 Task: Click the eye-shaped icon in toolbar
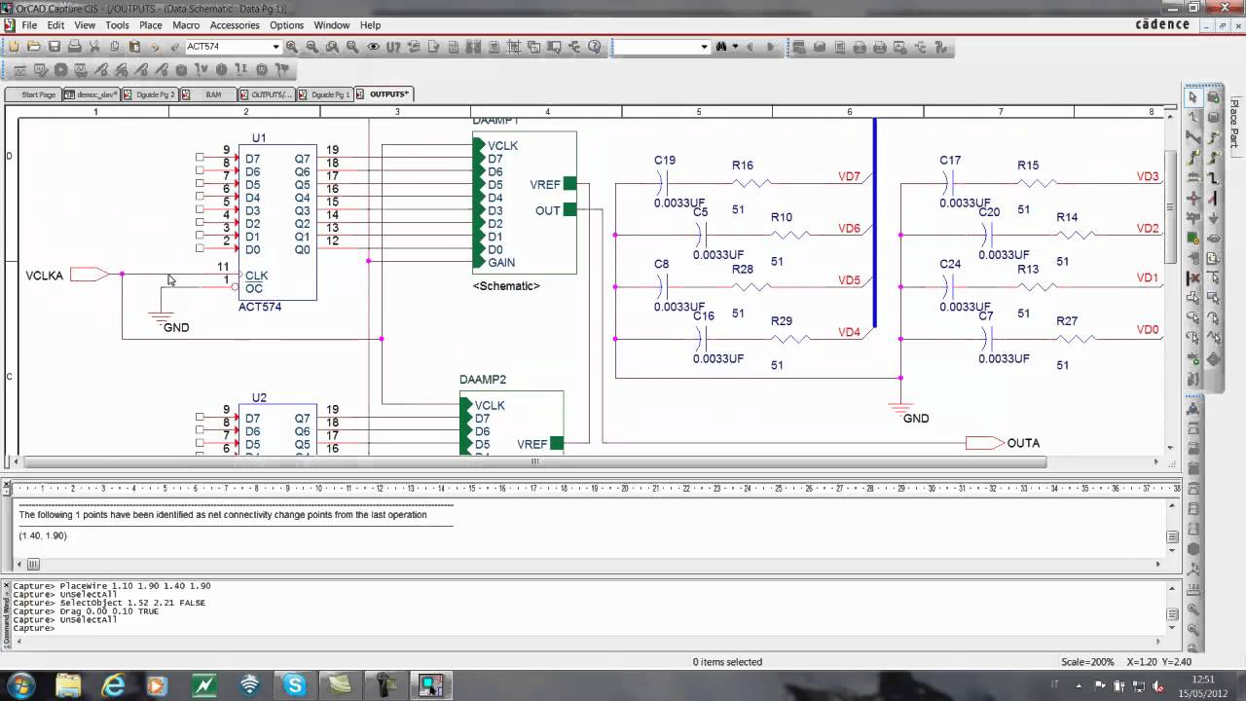[373, 46]
